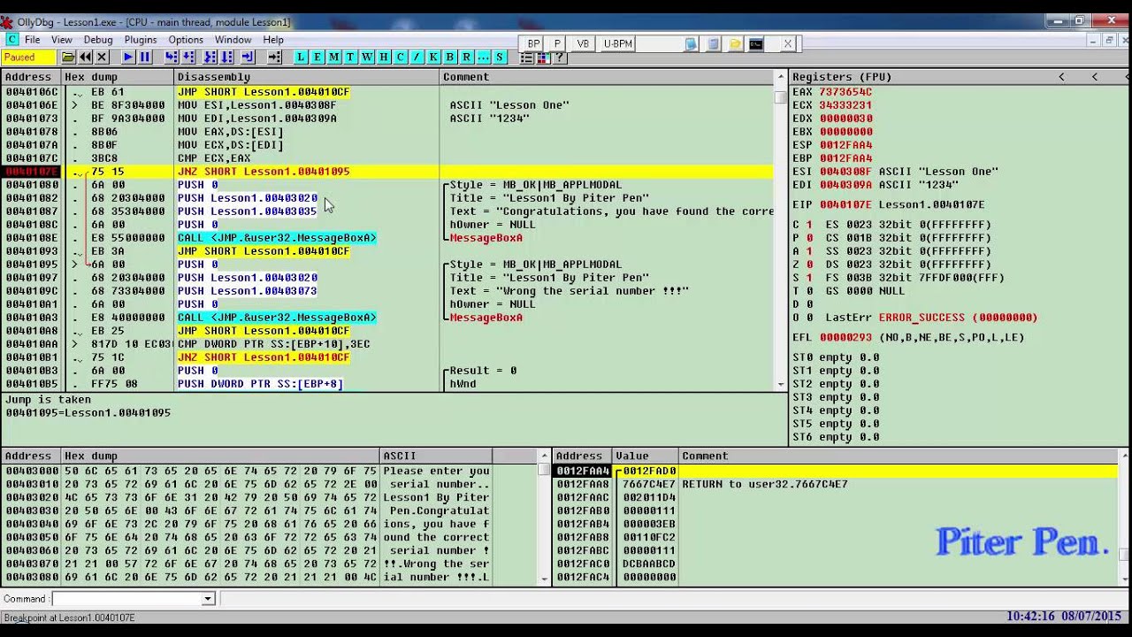Viewport: 1132px width, 637px height.
Task: Open an executable with the folder icon
Action: click(x=68, y=57)
